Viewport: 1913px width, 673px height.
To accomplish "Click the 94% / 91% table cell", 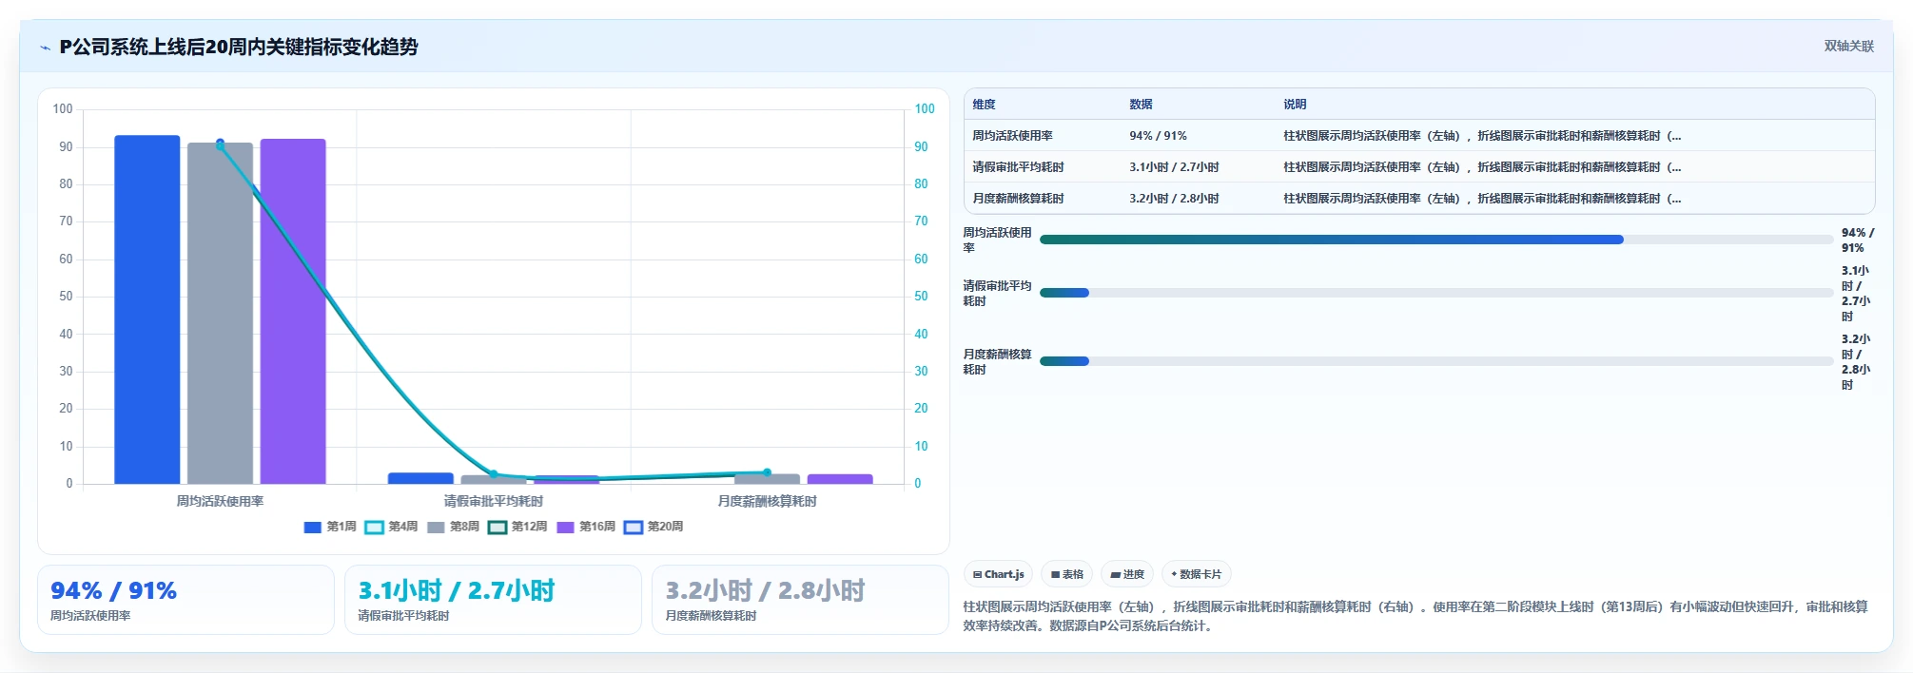I will pyautogui.click(x=1158, y=136).
